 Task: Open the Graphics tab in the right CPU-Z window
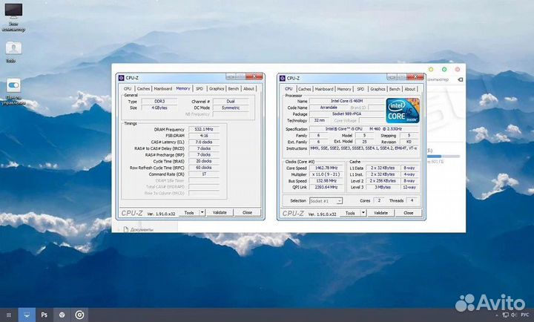378,89
